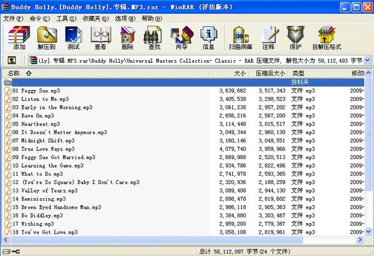Click the file icon beside 16 Bo Diddley.mp3
The height and width of the screenshot is (256, 374).
pos(8,216)
